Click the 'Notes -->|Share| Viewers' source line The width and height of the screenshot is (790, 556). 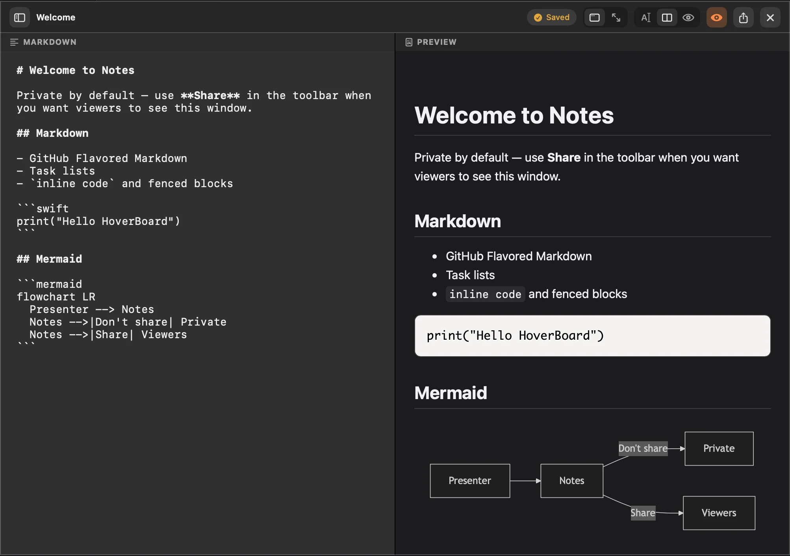(108, 335)
